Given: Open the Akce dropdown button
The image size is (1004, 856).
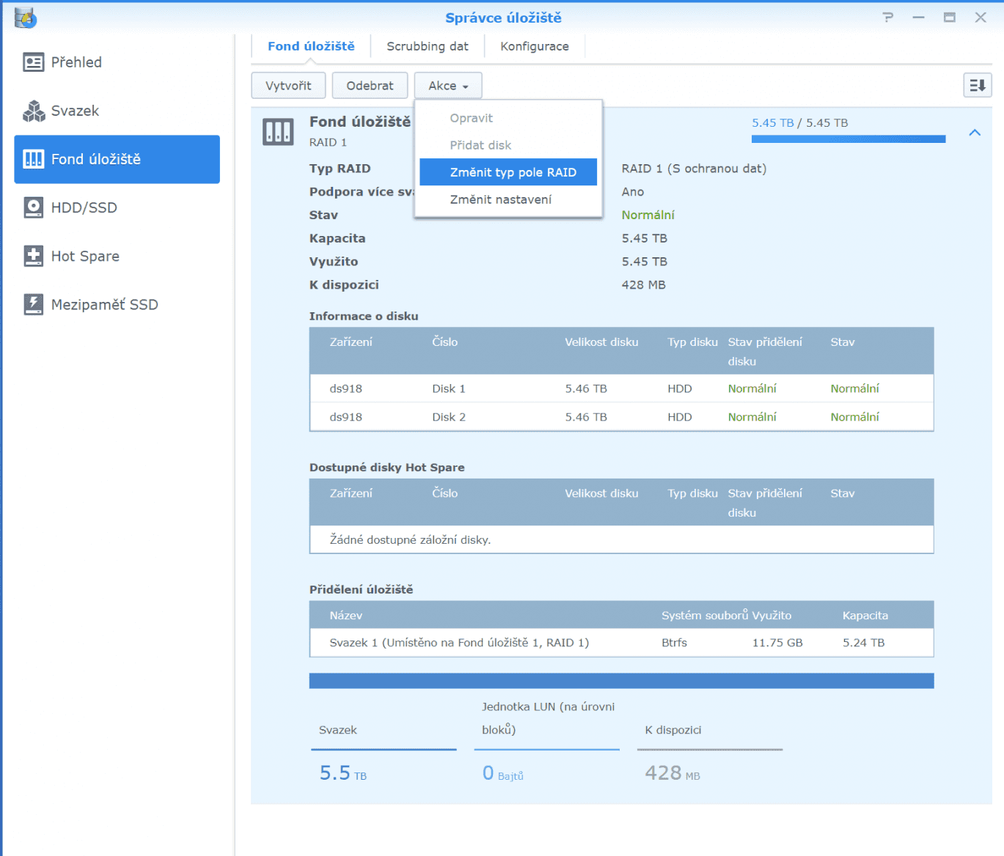Looking at the screenshot, I should (x=448, y=86).
